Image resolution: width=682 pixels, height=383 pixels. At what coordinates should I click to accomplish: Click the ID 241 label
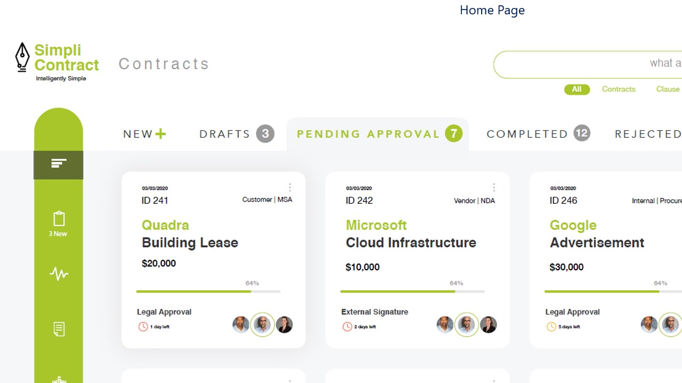(x=155, y=201)
